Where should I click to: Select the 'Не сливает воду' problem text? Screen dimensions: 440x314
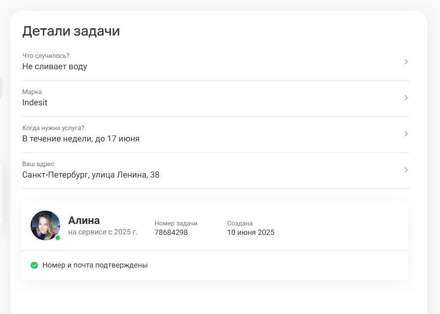[55, 67]
